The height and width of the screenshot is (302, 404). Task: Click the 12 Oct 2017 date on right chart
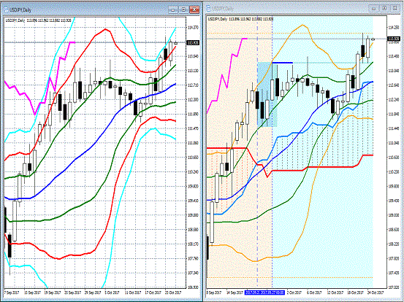[335, 293]
